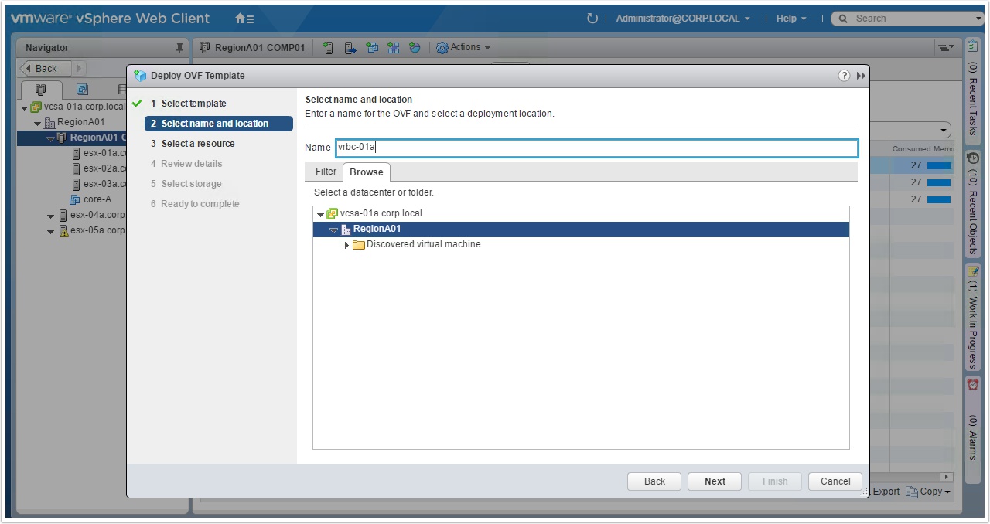Click the Next button
This screenshot has width=990, height=524.
tap(715, 481)
